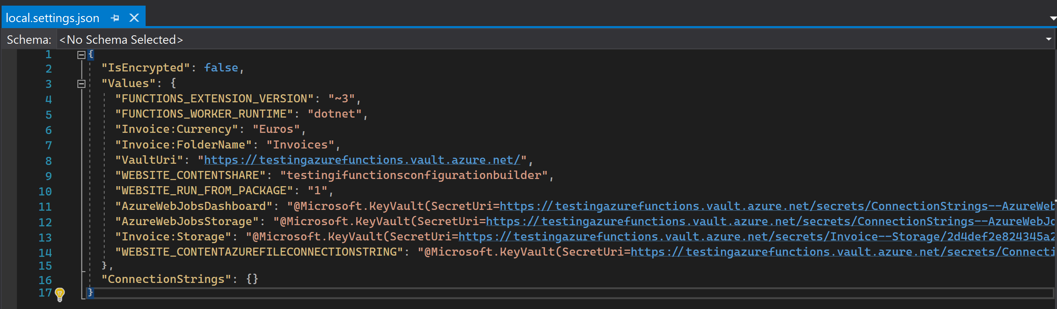Click the "~3" value
The image size is (1057, 309).
click(x=341, y=99)
